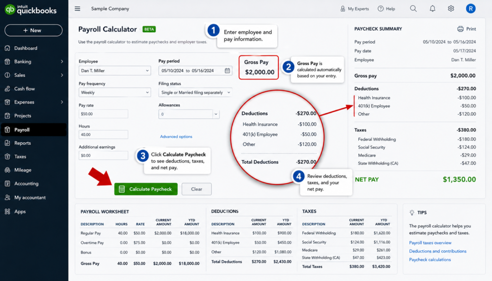Click the QuickBooks logo
The width and height of the screenshot is (492, 281).
pyautogui.click(x=30, y=10)
